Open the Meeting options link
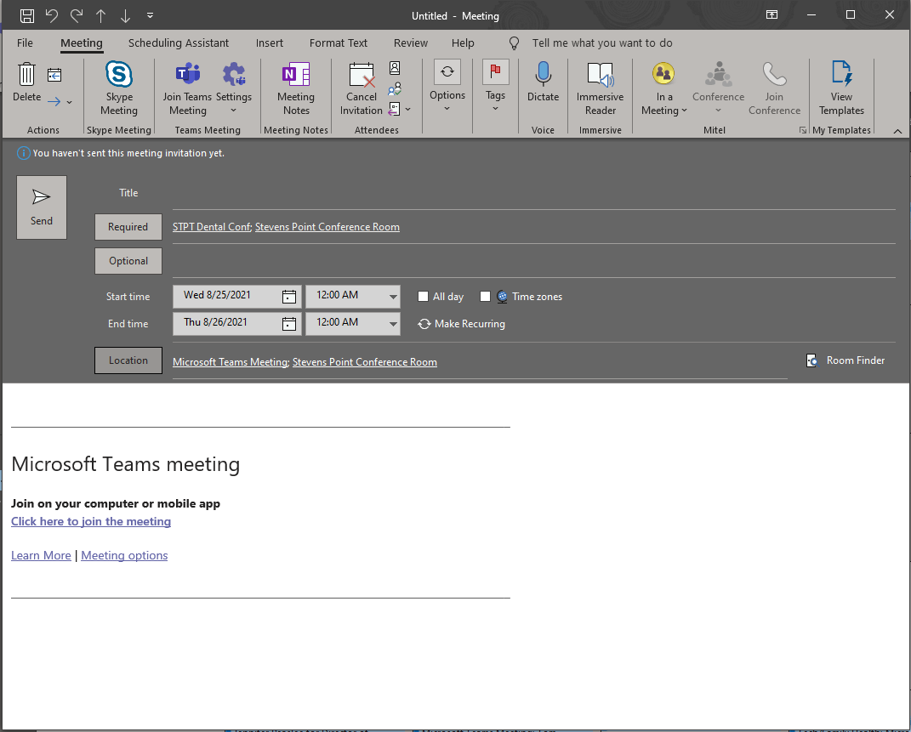Viewport: 911px width, 732px height. click(x=124, y=555)
